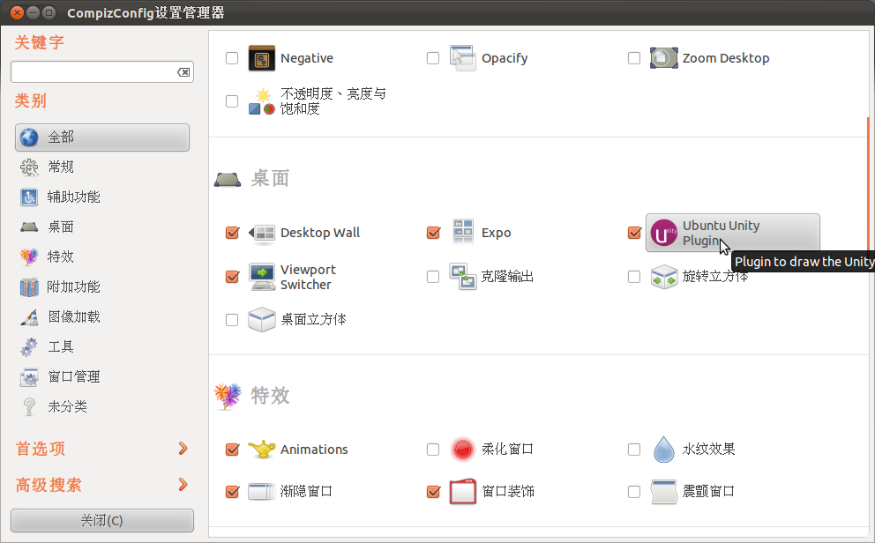Click the 常规 gear icon in sidebar
The image size is (875, 543).
coord(29,167)
